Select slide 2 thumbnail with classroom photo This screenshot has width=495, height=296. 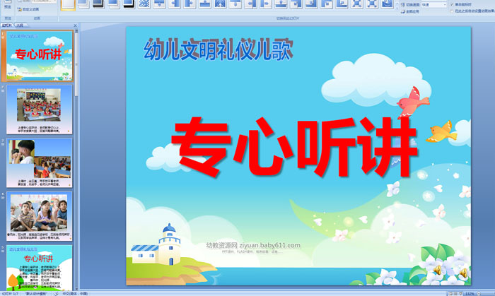click(x=40, y=109)
